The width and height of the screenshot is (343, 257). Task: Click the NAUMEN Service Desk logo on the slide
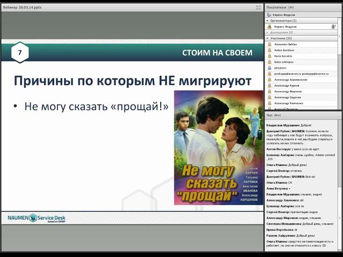(36, 218)
